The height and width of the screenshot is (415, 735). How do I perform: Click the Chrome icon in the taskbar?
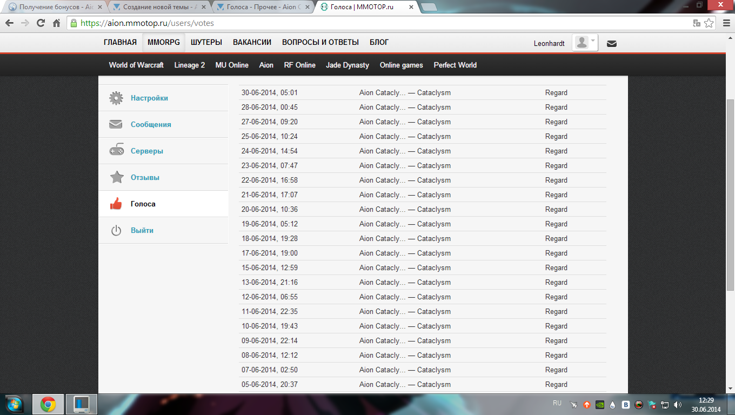click(x=48, y=404)
